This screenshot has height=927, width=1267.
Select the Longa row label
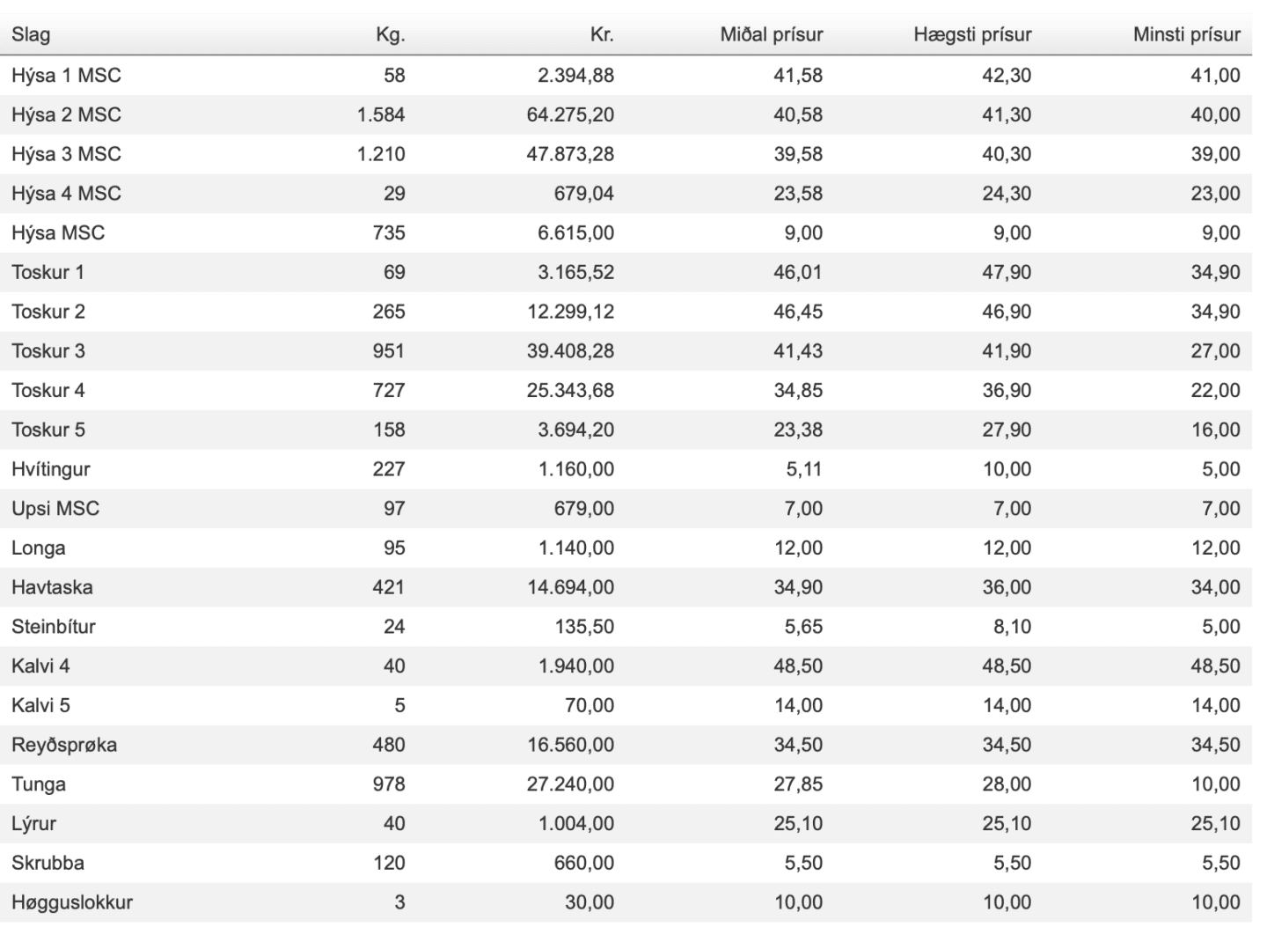pyautogui.click(x=38, y=548)
